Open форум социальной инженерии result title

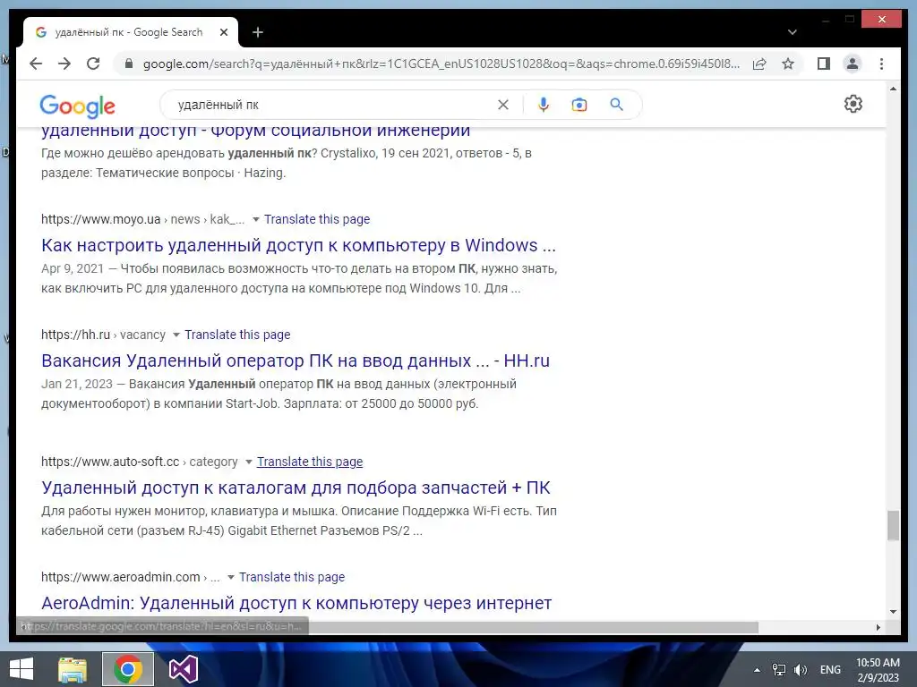[x=255, y=131]
